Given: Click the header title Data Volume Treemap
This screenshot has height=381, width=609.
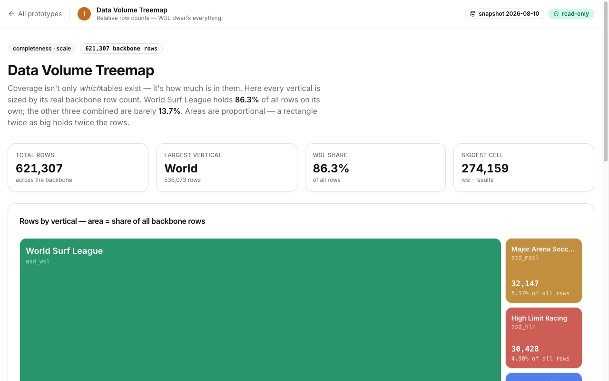Looking at the screenshot, I should [132, 10].
